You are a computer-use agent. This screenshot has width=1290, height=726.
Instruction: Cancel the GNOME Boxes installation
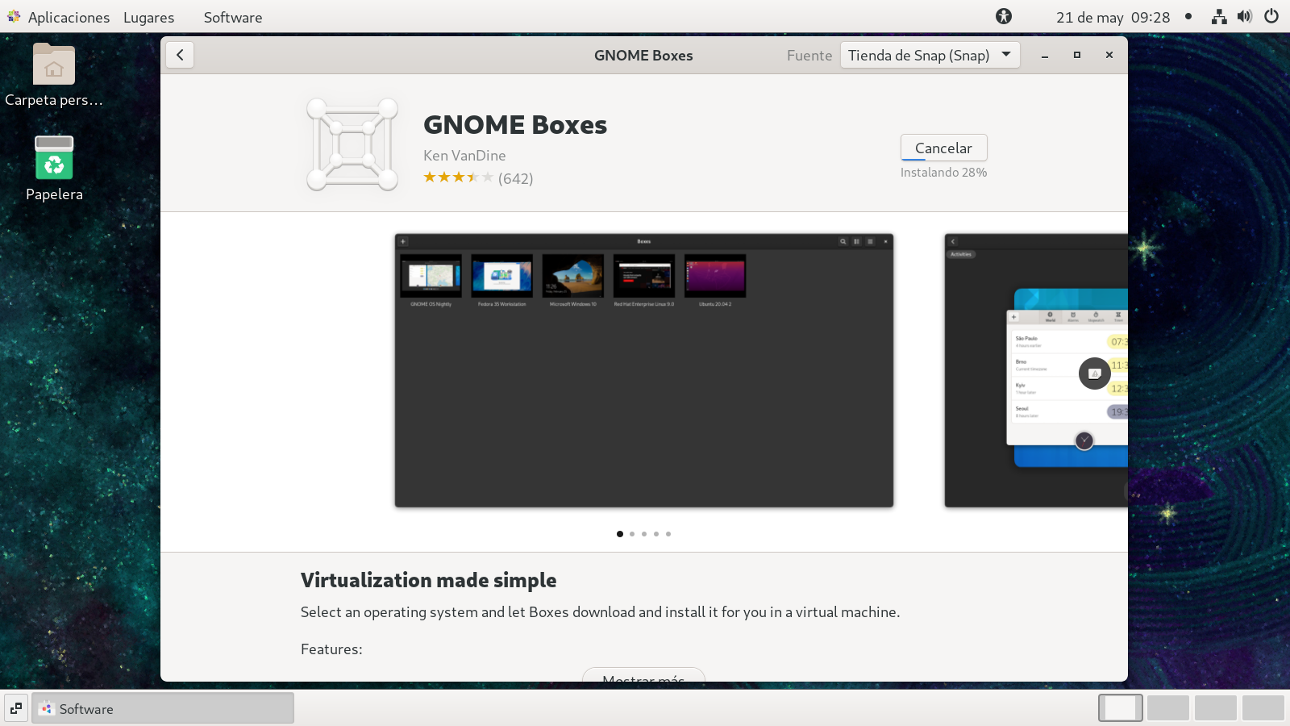[943, 148]
